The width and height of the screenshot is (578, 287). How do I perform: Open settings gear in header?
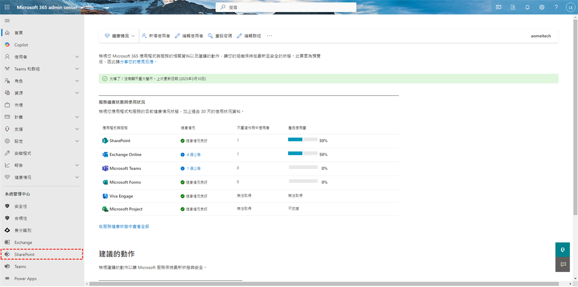(x=542, y=7)
